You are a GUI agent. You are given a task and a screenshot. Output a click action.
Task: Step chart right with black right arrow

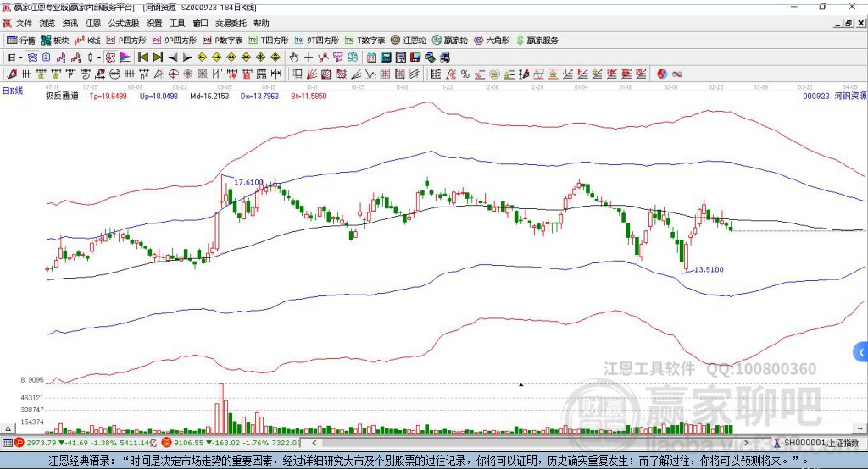click(187, 58)
